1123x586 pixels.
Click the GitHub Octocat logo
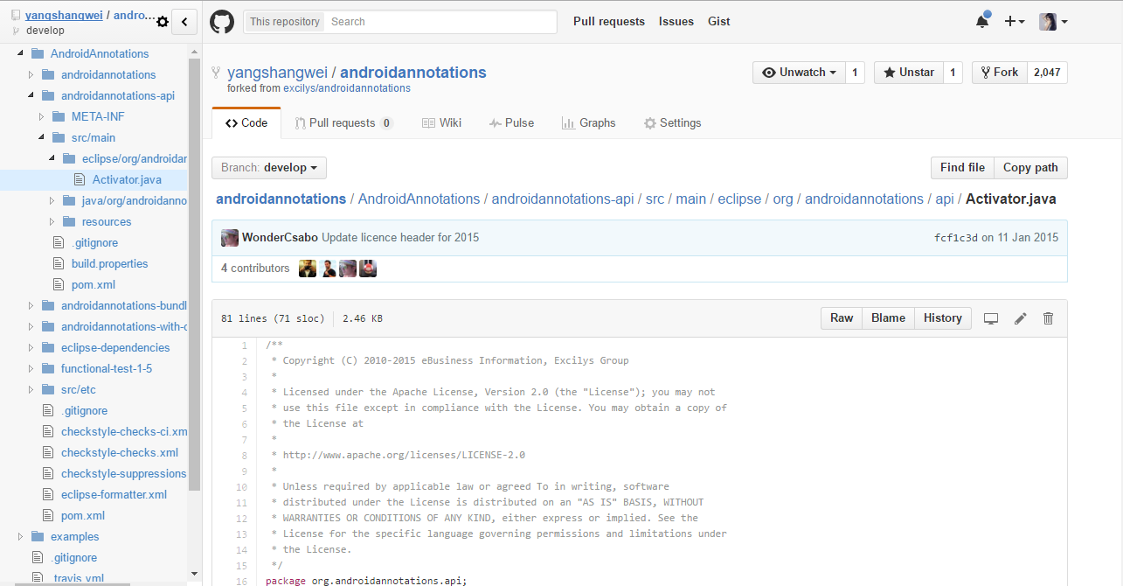(222, 22)
